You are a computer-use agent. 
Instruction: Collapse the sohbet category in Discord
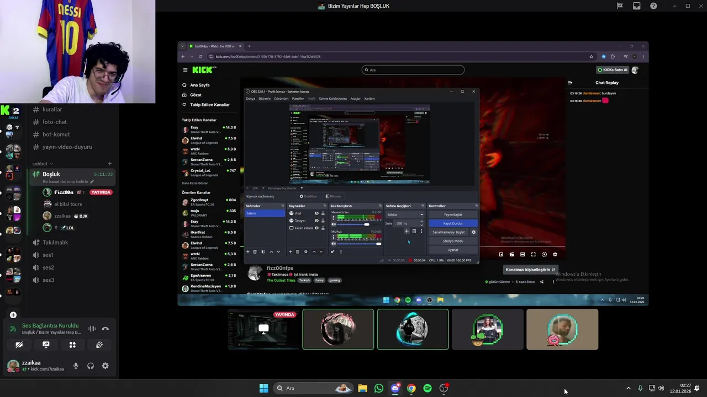(42, 164)
